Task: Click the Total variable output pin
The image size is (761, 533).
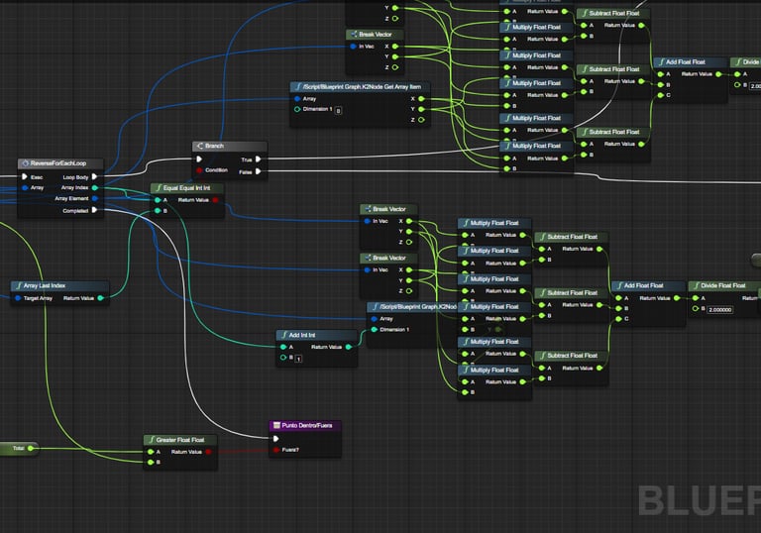Action: pyautogui.click(x=31, y=448)
